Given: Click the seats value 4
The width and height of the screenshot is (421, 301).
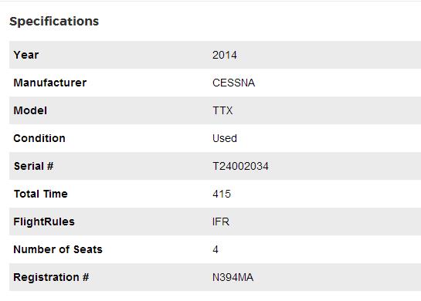Looking at the screenshot, I should click(x=216, y=249).
